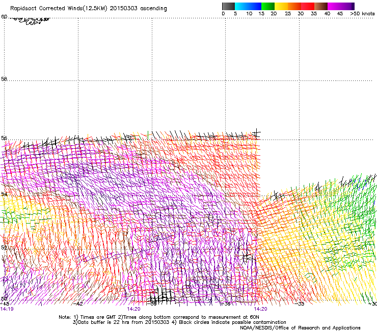Click the 'NOAA/NESDIS/Office of Research and Applications' credit
The width and height of the screenshot is (377, 331).
(x=300, y=328)
